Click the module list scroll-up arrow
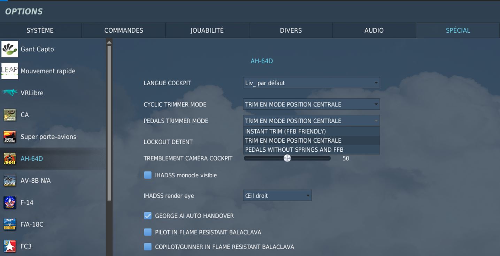 (x=109, y=42)
